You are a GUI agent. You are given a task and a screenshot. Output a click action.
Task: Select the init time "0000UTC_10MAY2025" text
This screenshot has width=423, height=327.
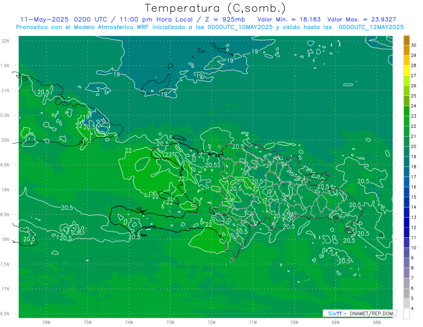click(240, 27)
